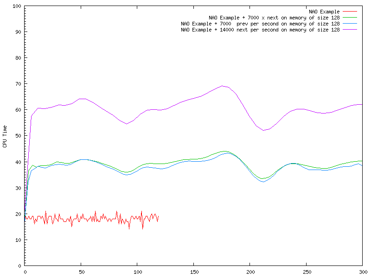Click the purple curve's highest peak
This screenshot has width=371, height=278.
(x=223, y=86)
